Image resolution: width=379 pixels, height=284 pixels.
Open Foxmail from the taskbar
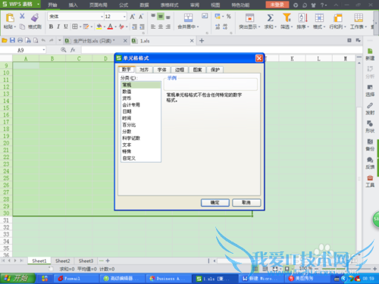(x=76, y=279)
